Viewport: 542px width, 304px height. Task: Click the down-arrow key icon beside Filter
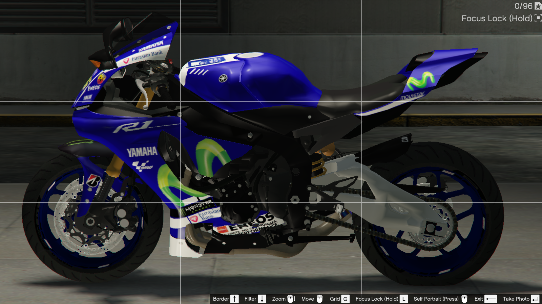coord(262,299)
